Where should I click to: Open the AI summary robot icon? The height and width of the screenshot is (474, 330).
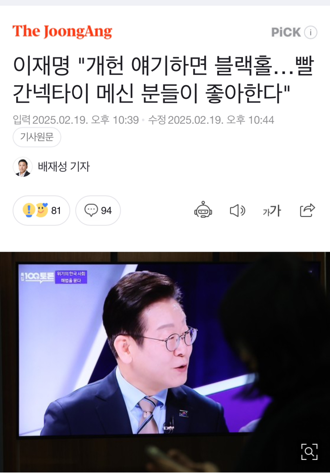203,210
